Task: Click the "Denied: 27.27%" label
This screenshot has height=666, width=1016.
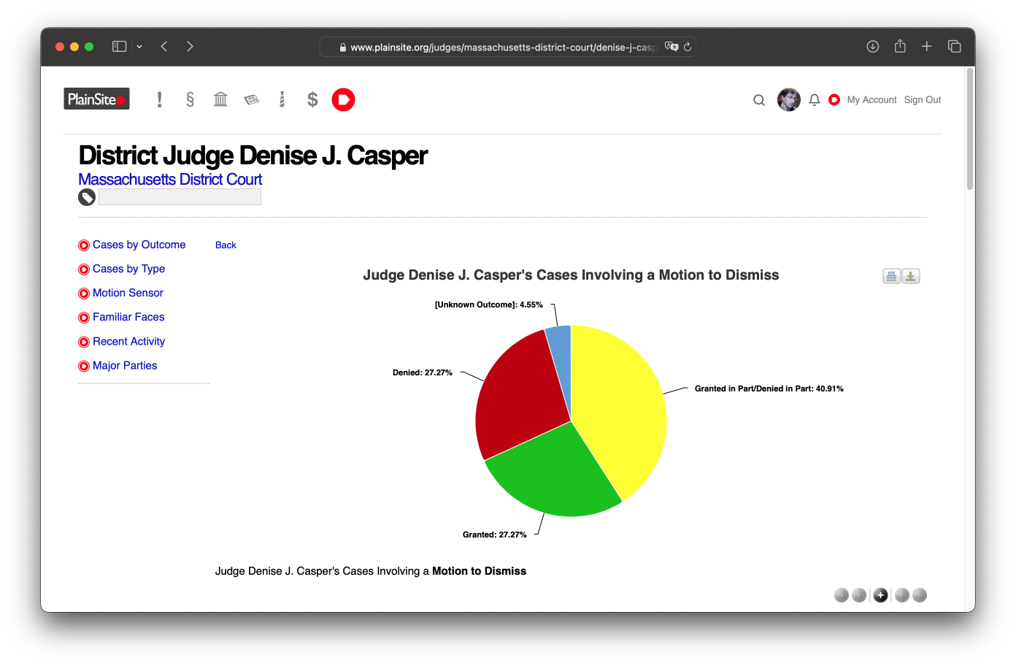Action: (423, 372)
